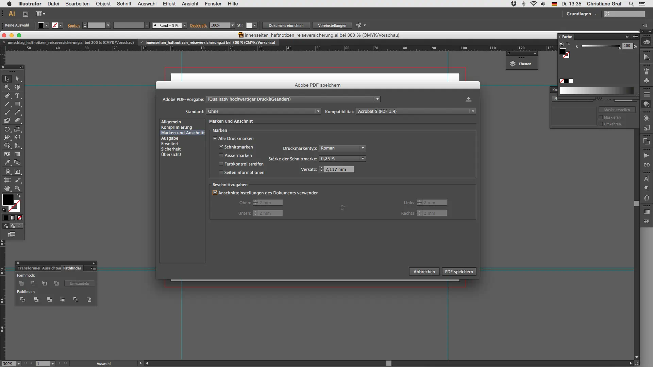This screenshot has height=367, width=653.
Task: Open the Druckmarkentyp Roman dropdown
Action: [342, 148]
